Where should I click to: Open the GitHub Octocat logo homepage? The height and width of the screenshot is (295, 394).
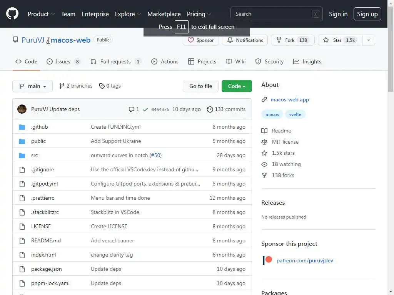click(x=12, y=13)
